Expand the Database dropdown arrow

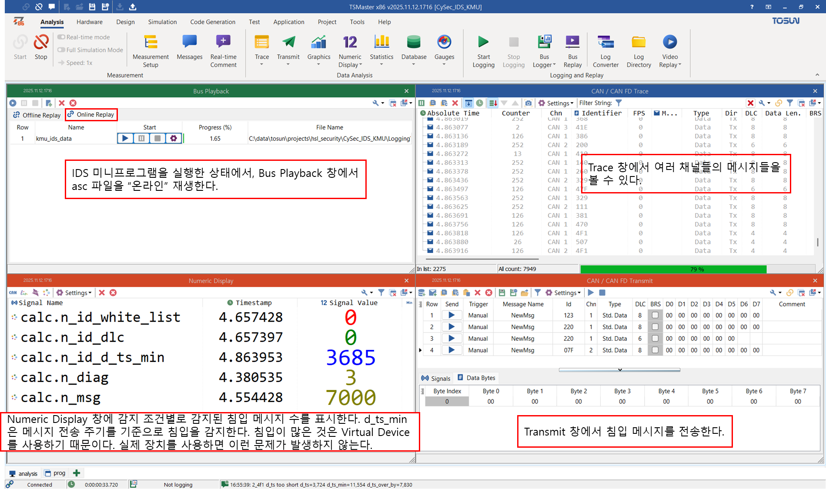[x=414, y=65]
